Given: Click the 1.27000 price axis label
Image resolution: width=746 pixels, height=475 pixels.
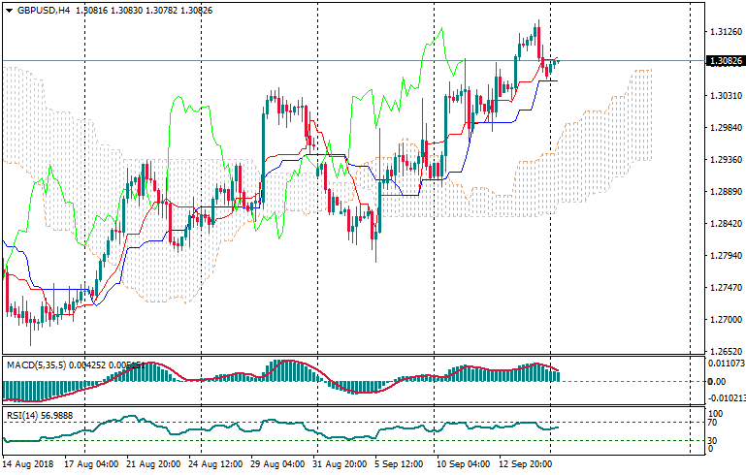Looking at the screenshot, I should click(x=722, y=320).
